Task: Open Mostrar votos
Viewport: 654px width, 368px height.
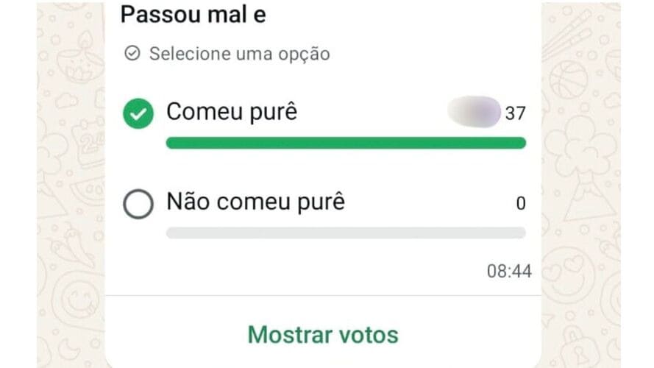Action: coord(323,335)
